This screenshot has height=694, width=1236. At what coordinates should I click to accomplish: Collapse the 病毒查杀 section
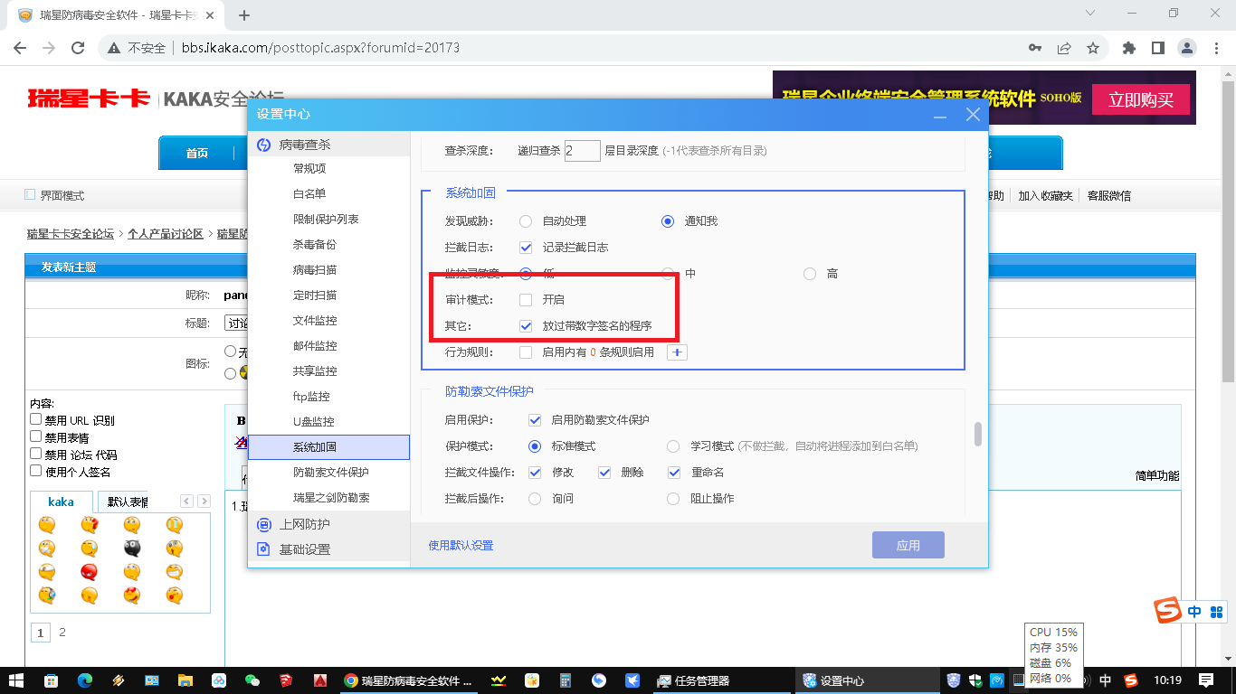click(304, 145)
